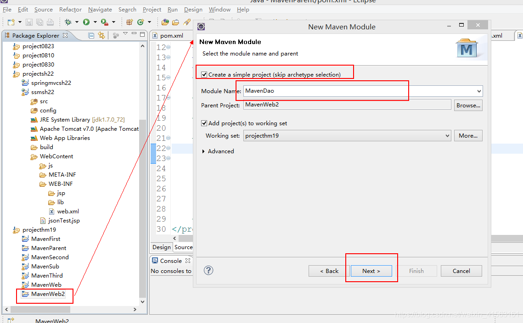The image size is (523, 323).
Task: Minimize the Package Explorer view
Action: (x=134, y=33)
